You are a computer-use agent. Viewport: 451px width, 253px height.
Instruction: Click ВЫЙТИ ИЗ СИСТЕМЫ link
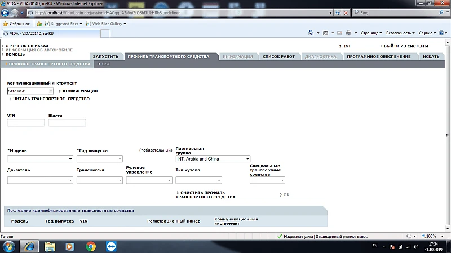[x=406, y=46]
